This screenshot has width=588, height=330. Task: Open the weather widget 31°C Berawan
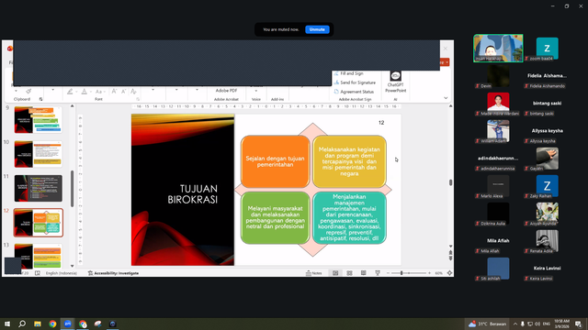[487, 324]
